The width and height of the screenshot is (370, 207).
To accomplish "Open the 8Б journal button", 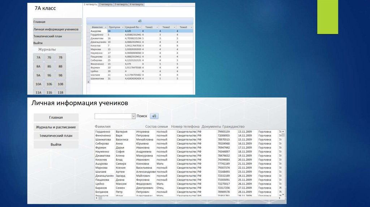I will 49,66.
